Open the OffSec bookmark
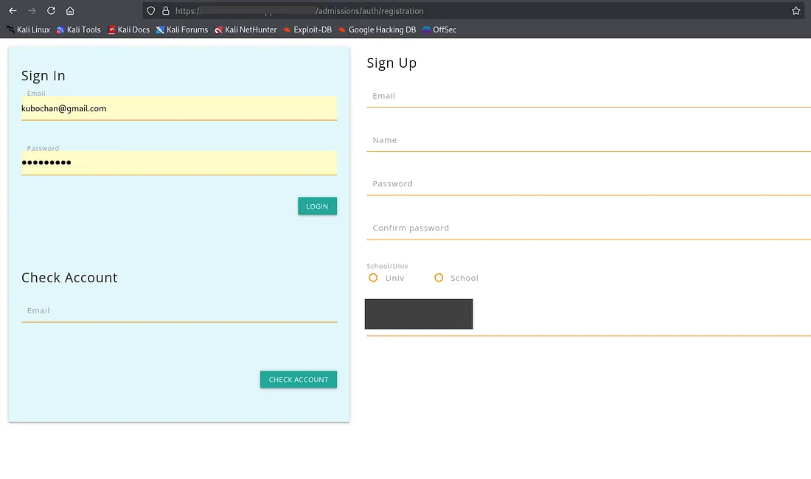This screenshot has height=479, width=811. coord(439,29)
